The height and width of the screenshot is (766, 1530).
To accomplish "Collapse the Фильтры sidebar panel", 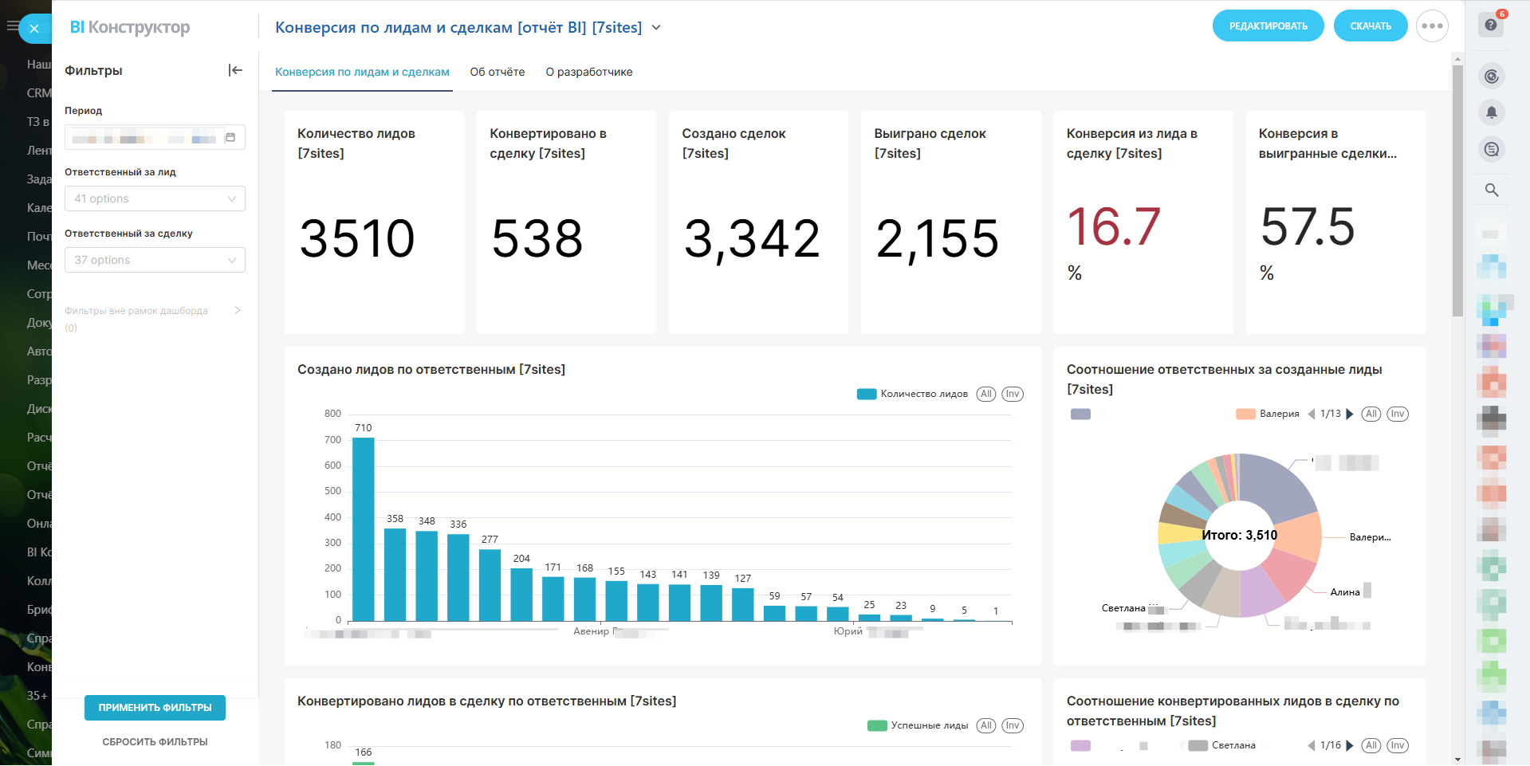I will point(235,70).
